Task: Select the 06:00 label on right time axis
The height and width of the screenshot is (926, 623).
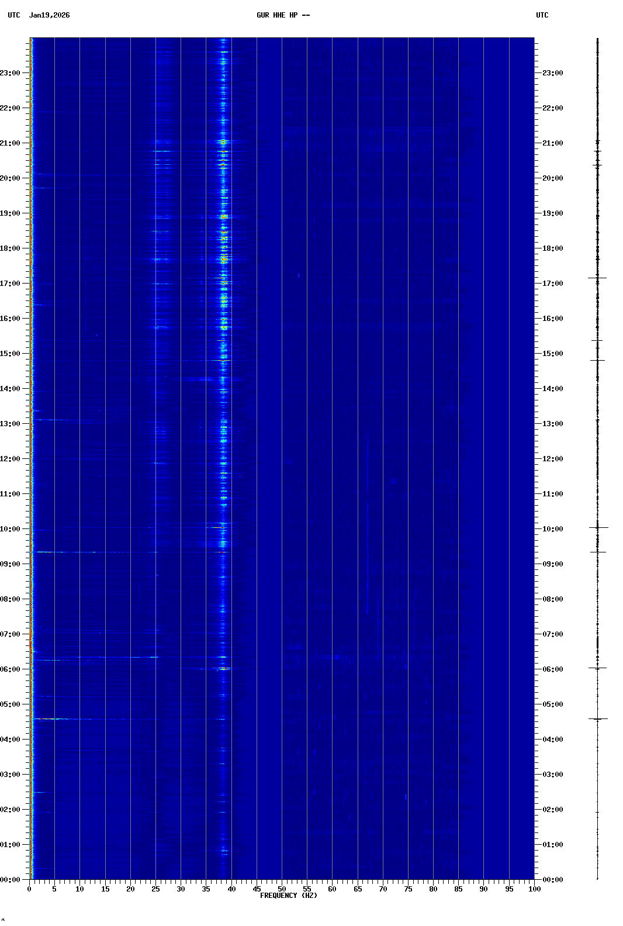Action: pyautogui.click(x=552, y=669)
